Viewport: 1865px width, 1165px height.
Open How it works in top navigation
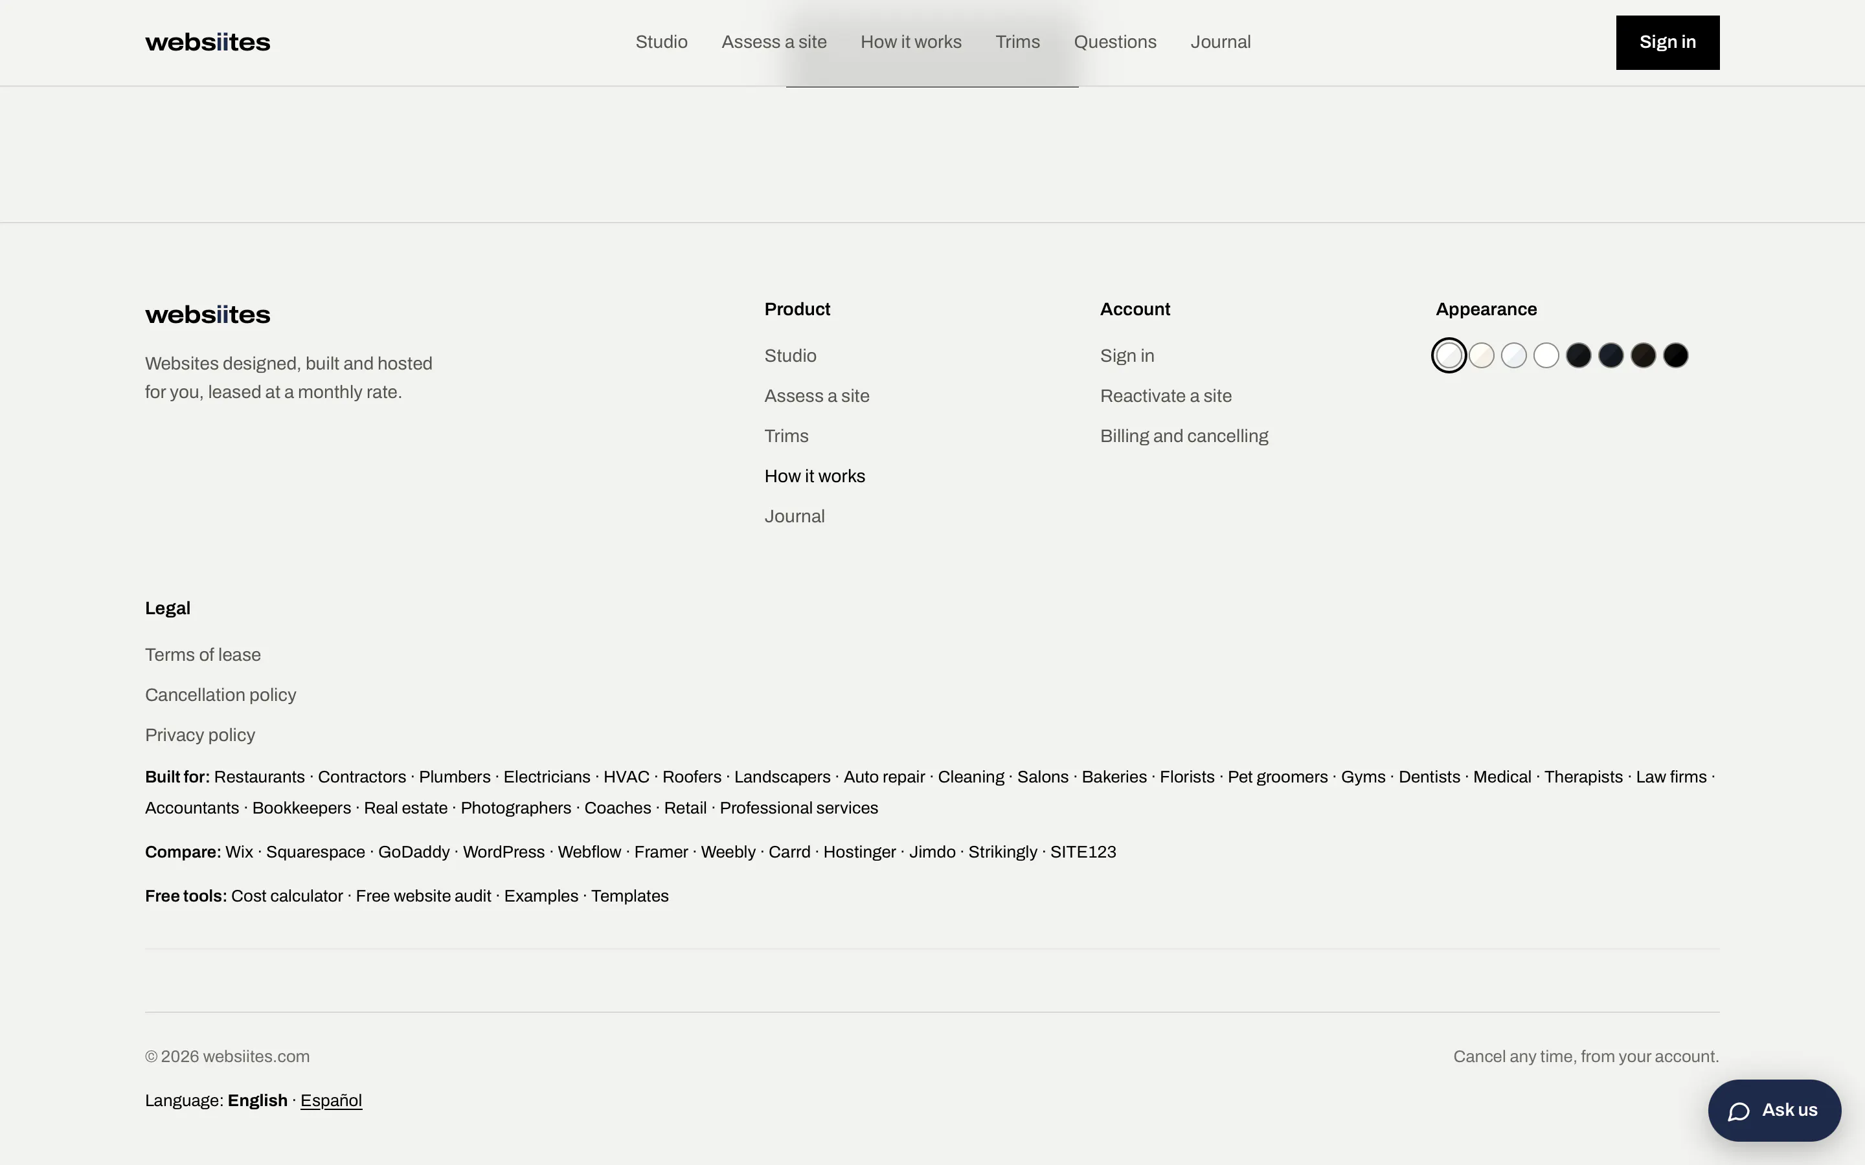click(911, 42)
